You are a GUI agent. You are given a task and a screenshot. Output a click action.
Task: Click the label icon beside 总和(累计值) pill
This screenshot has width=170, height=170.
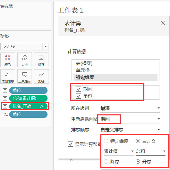click(5, 98)
